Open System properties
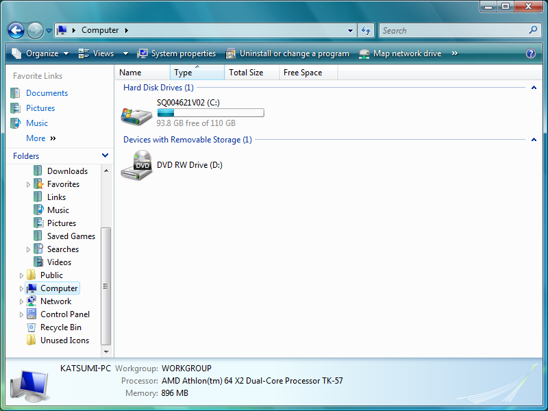Viewport: 548px width, 411px height. 177,53
